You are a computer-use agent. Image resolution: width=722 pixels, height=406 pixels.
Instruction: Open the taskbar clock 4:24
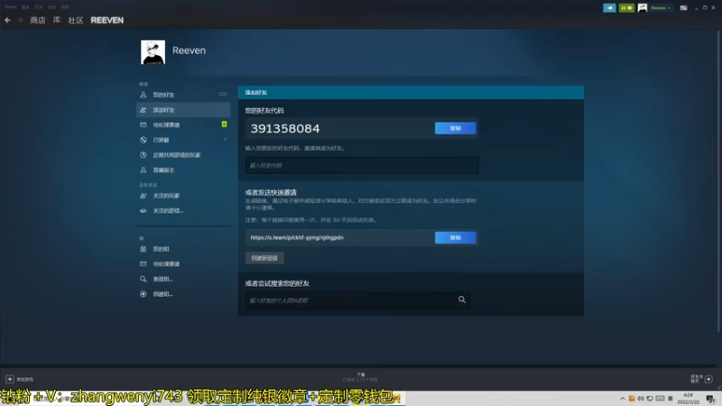(x=688, y=399)
